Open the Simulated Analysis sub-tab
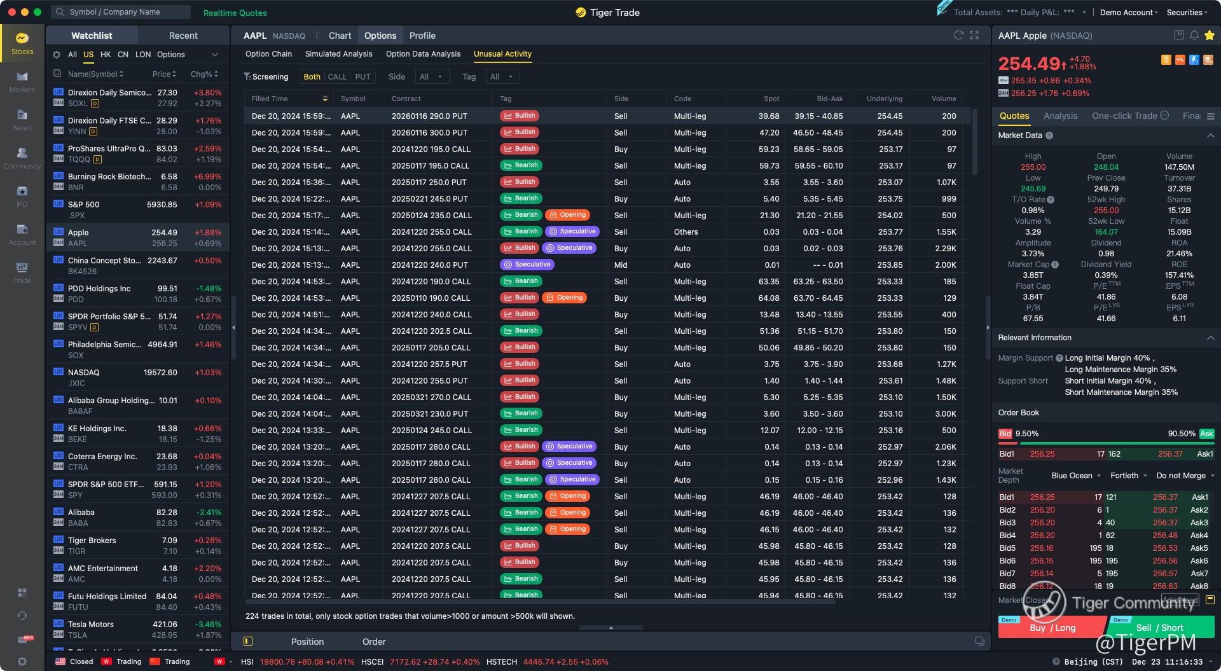The width and height of the screenshot is (1221, 671). point(338,54)
